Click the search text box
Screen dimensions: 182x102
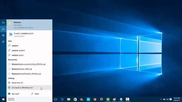[x=29, y=99]
